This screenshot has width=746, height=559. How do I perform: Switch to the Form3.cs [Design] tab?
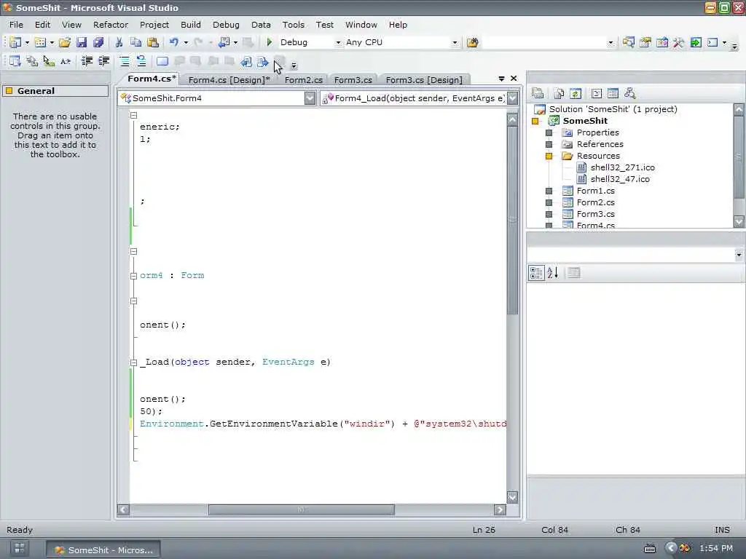(x=424, y=80)
